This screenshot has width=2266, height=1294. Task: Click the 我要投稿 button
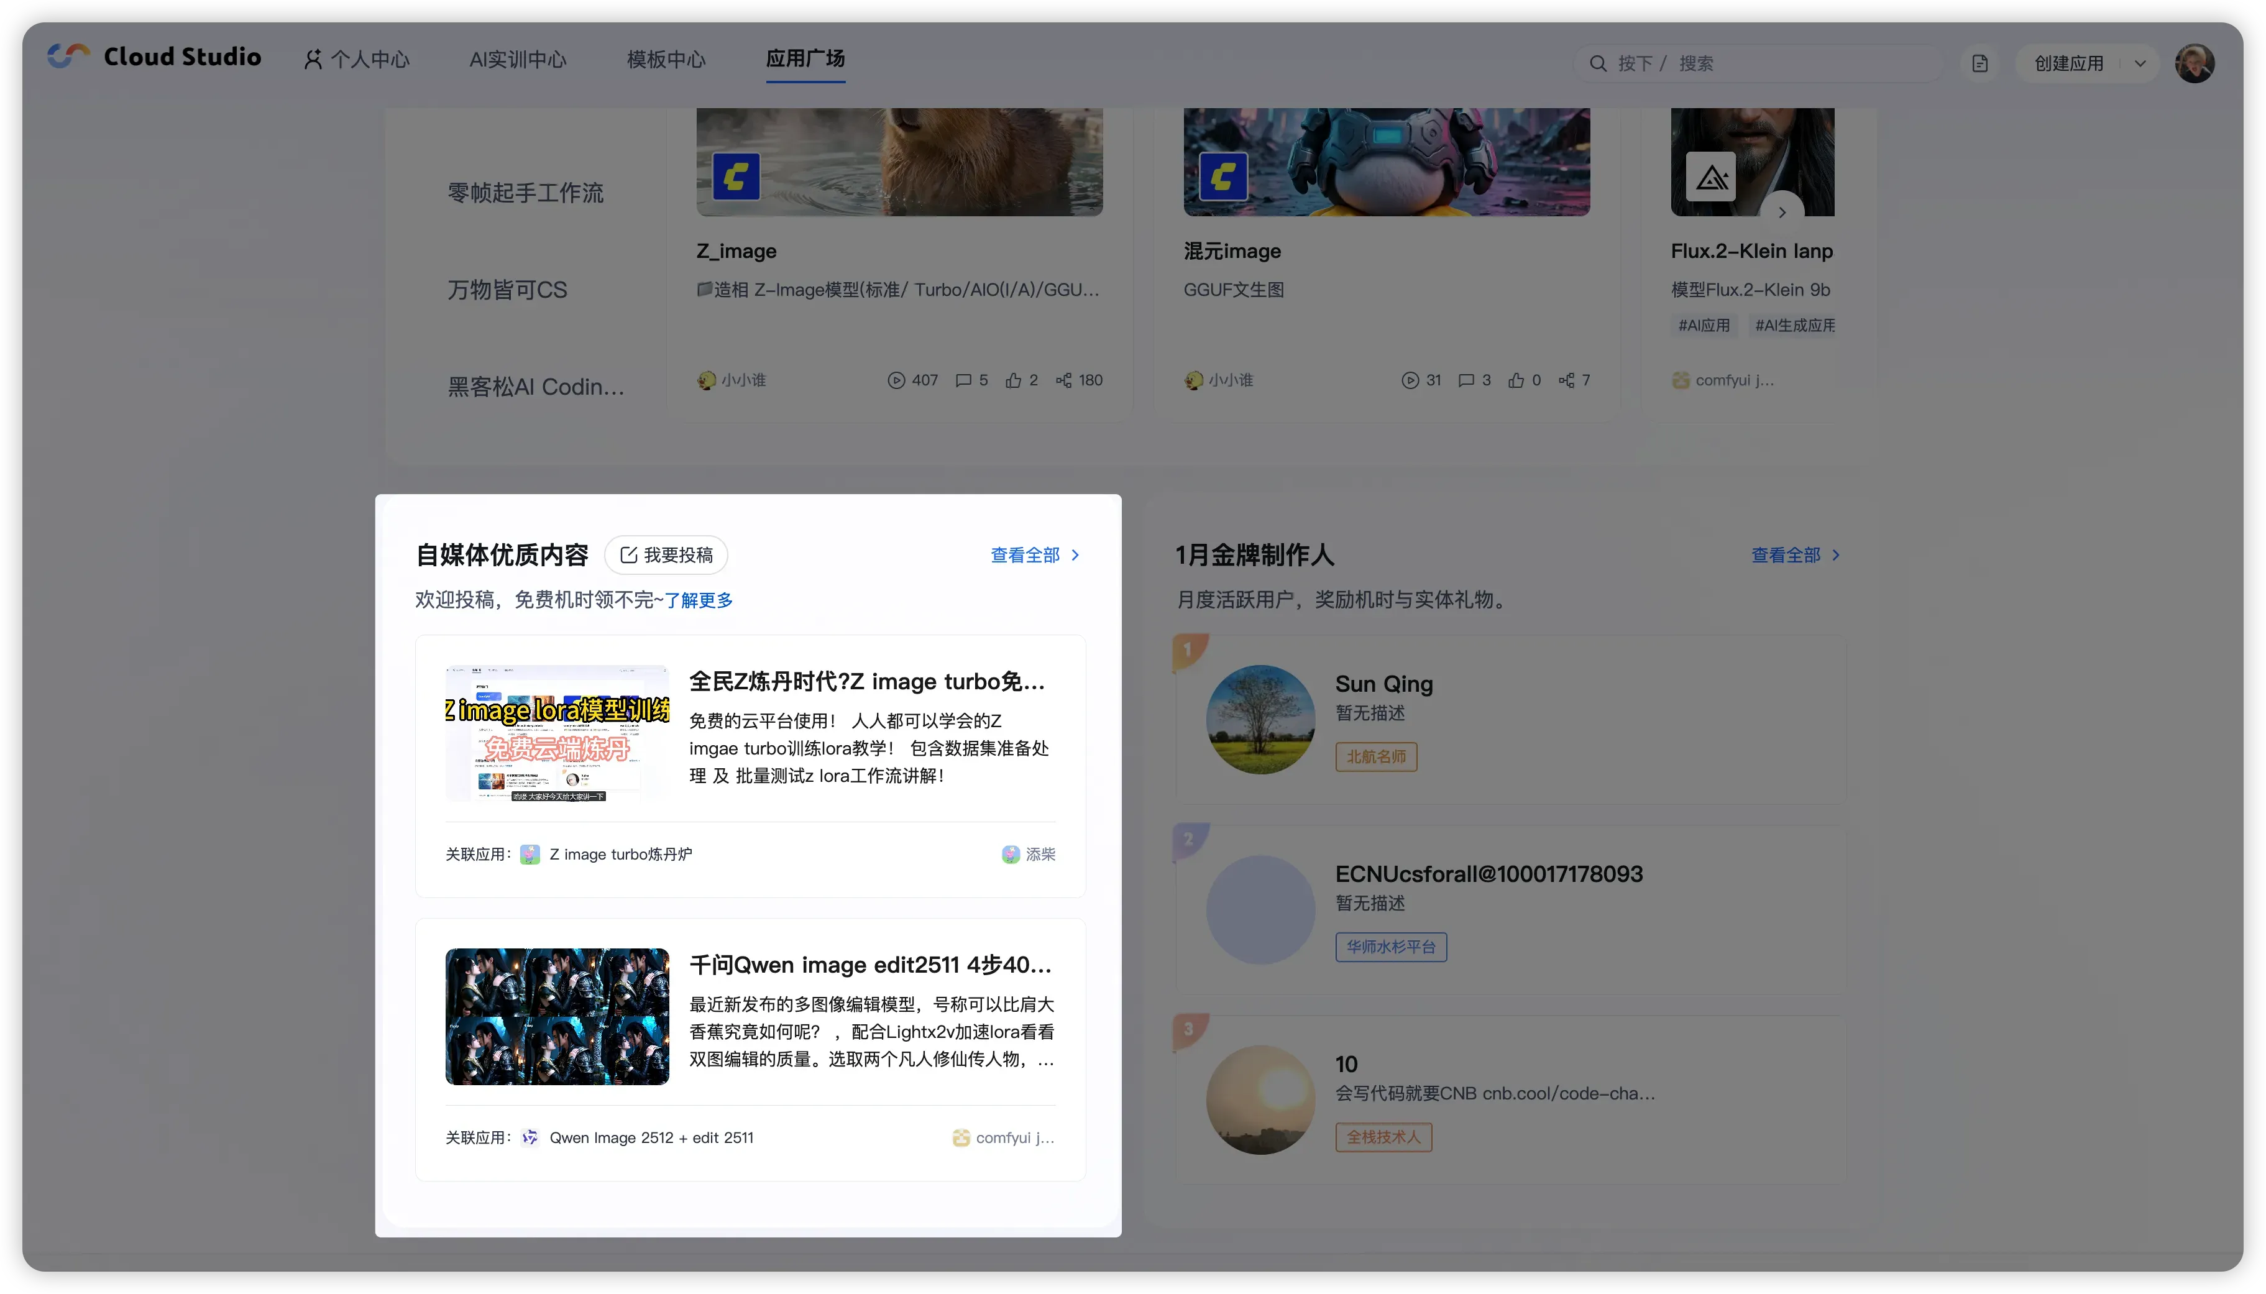(666, 554)
